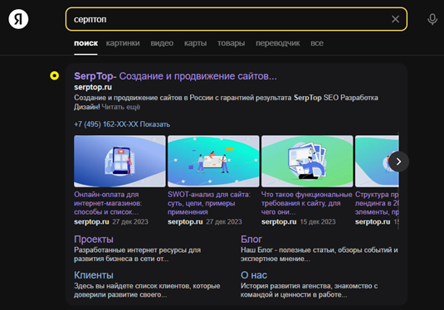
Task: Advance the article carousel with arrow button
Action: point(398,162)
